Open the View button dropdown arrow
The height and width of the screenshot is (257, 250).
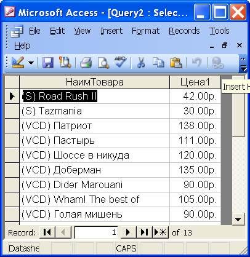tap(31, 63)
